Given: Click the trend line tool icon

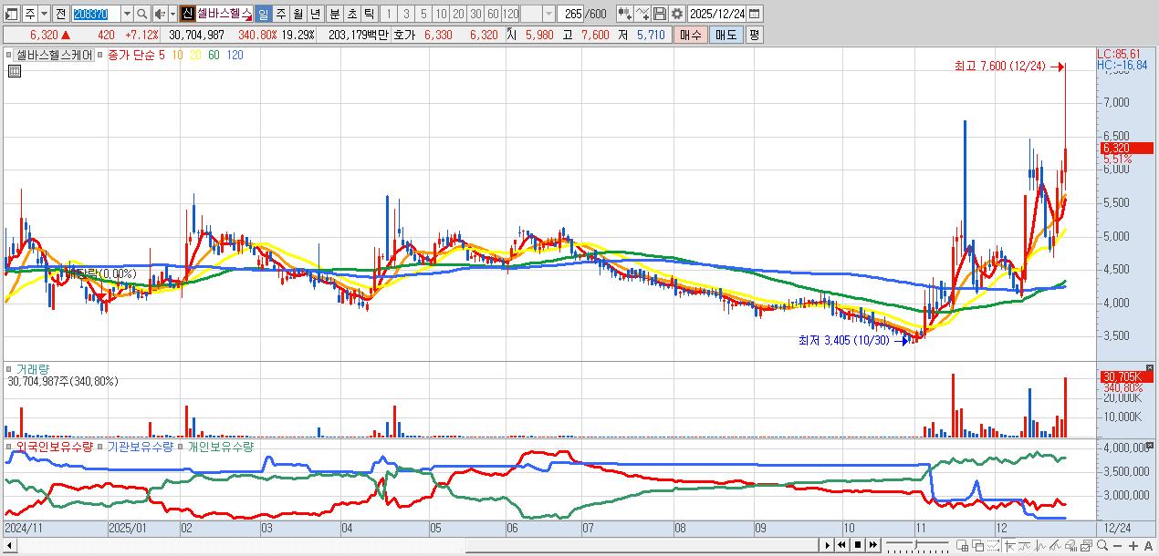Looking at the screenshot, I should [1024, 545].
